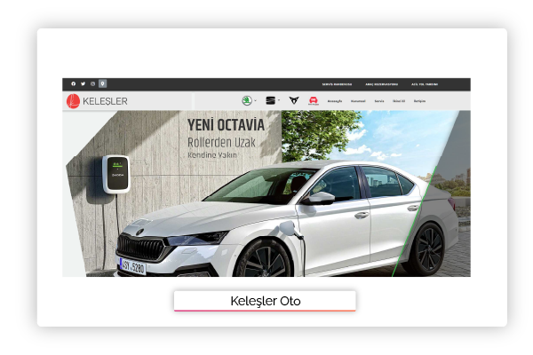
Task: Select the Škoda brand logo
Action: pyautogui.click(x=247, y=100)
